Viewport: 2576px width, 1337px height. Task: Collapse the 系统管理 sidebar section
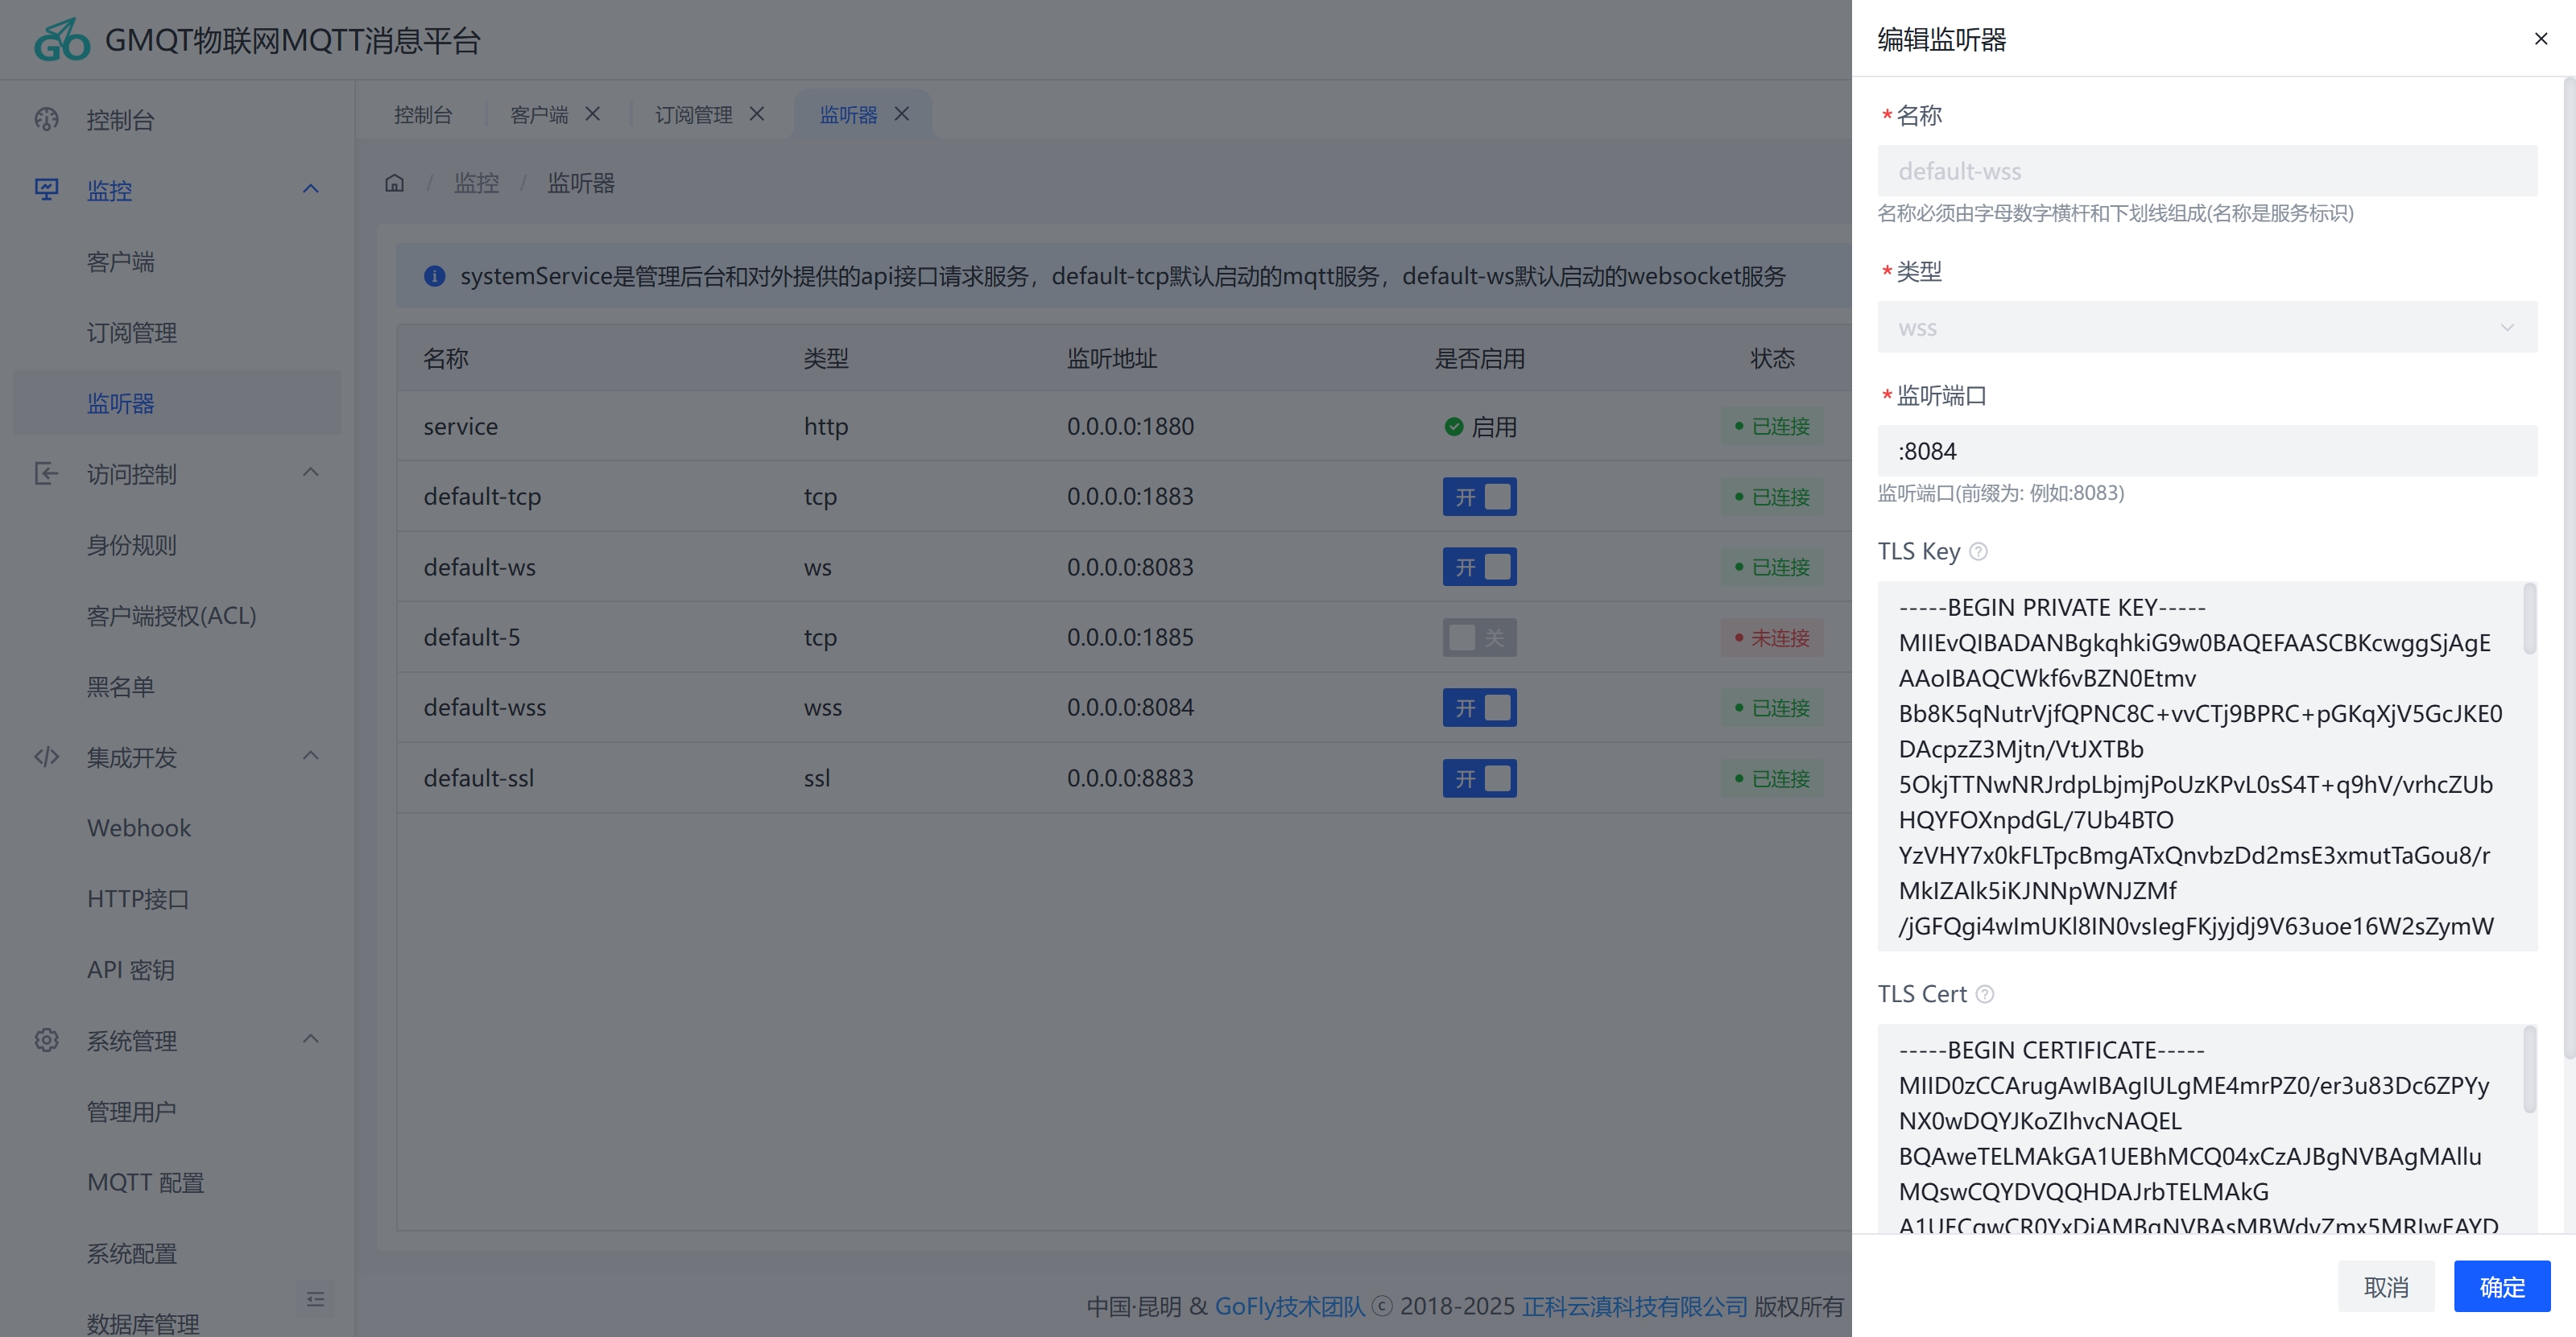[310, 1039]
